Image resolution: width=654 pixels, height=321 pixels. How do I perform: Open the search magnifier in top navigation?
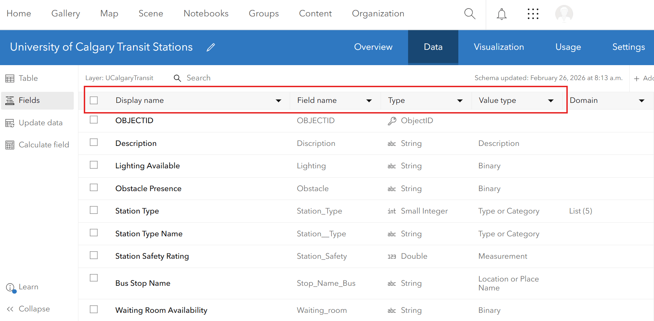point(470,14)
